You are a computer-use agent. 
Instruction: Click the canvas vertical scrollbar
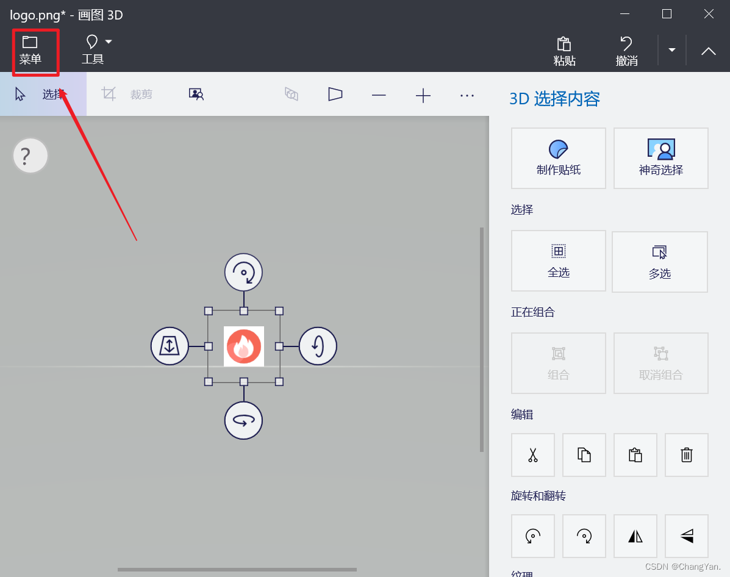(x=482, y=340)
